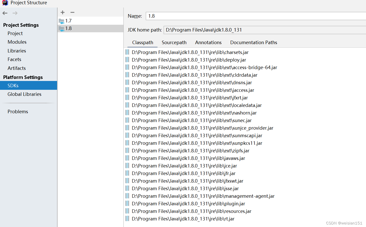Image resolution: width=366 pixels, height=227 pixels.
Task: Click the jar icon beside jce.jar
Action: pyautogui.click(x=127, y=166)
